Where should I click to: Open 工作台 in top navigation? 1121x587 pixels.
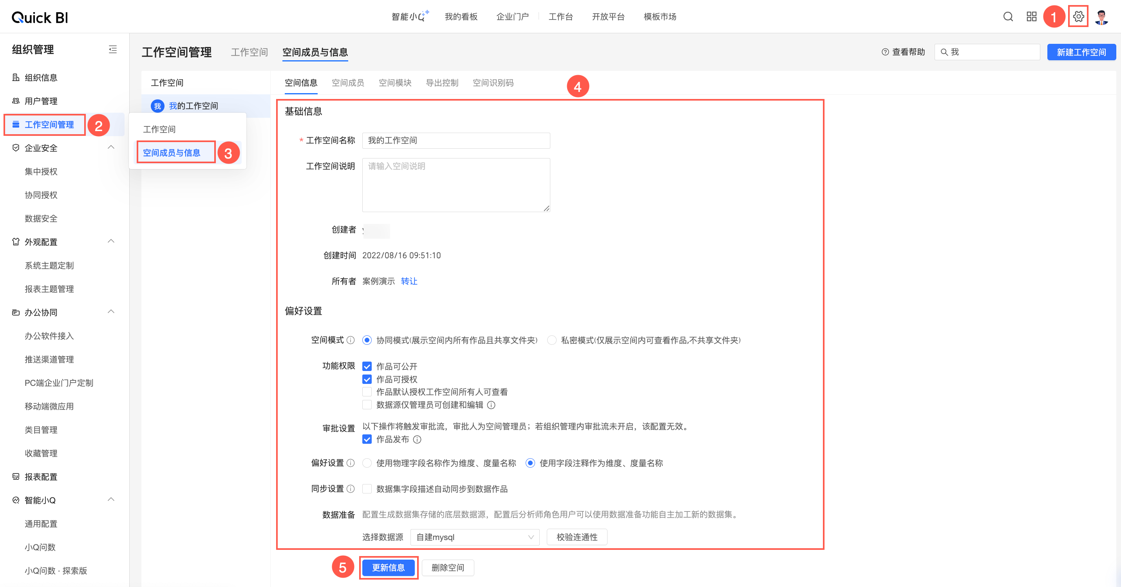[560, 16]
